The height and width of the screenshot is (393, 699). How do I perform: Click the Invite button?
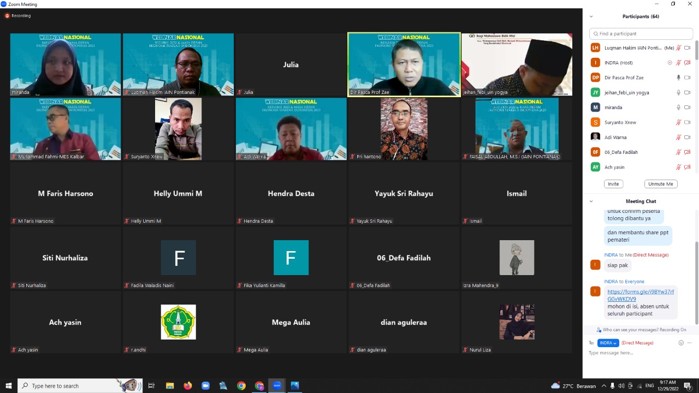pyautogui.click(x=613, y=184)
